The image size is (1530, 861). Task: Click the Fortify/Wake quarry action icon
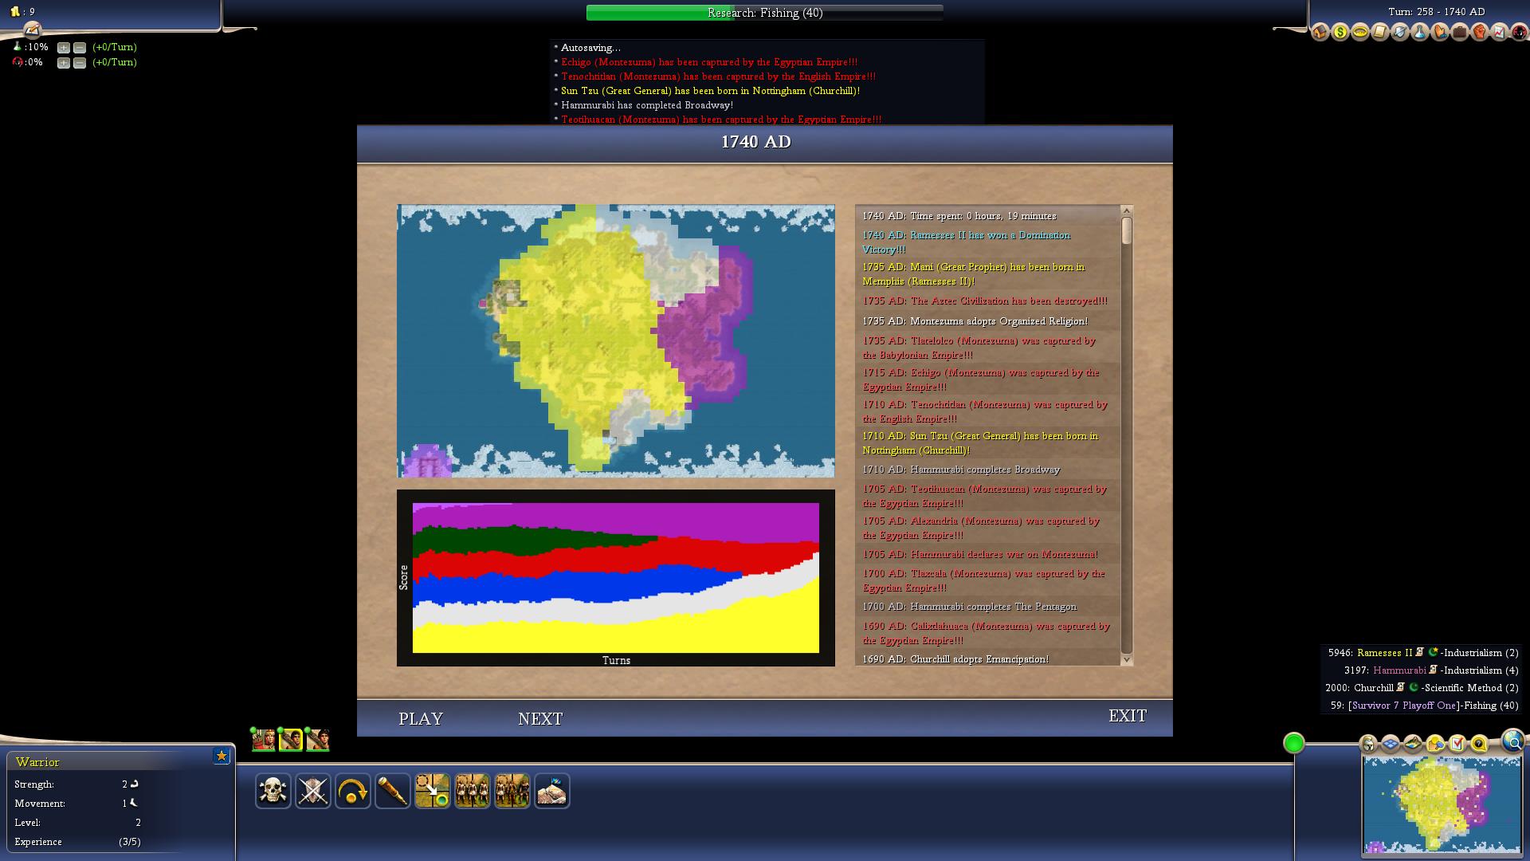pyautogui.click(x=552, y=791)
